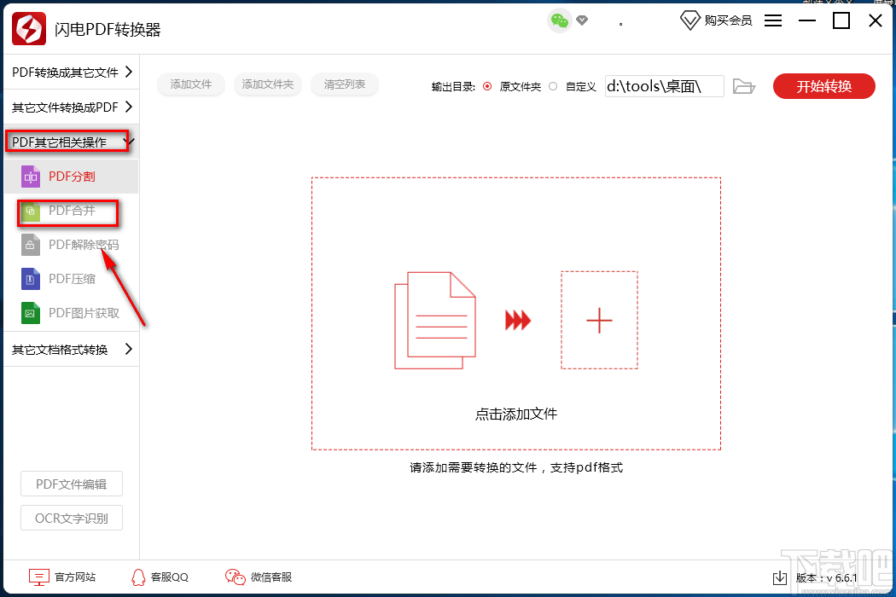Select the PDF分割 split tool icon

tap(32, 177)
